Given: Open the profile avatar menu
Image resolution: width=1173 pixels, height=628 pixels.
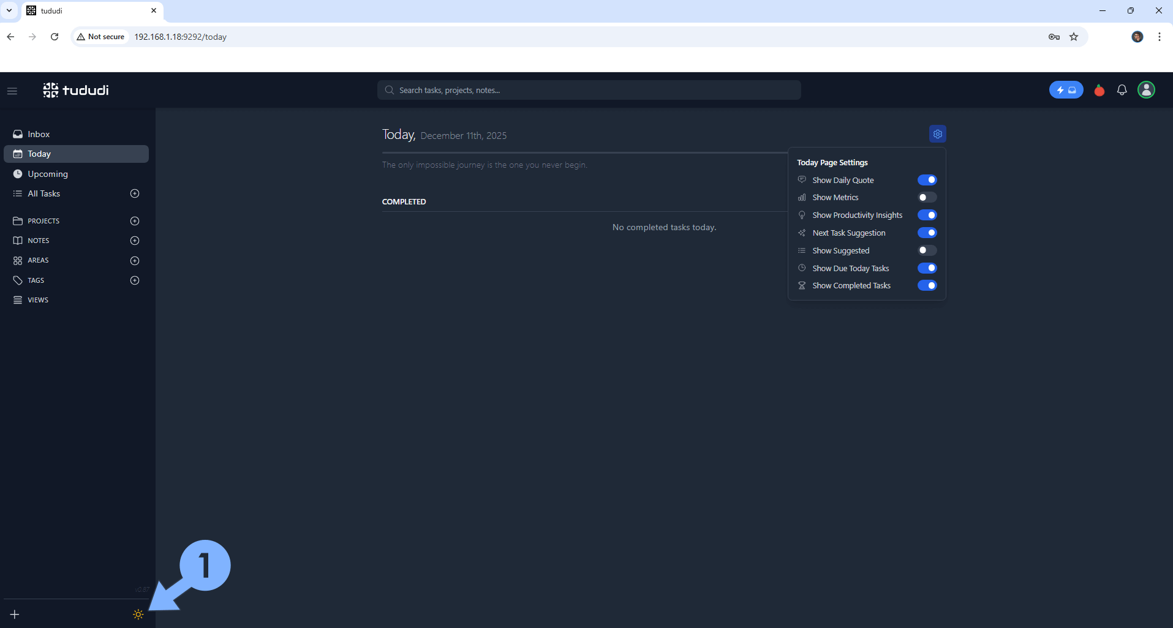Looking at the screenshot, I should coord(1146,90).
